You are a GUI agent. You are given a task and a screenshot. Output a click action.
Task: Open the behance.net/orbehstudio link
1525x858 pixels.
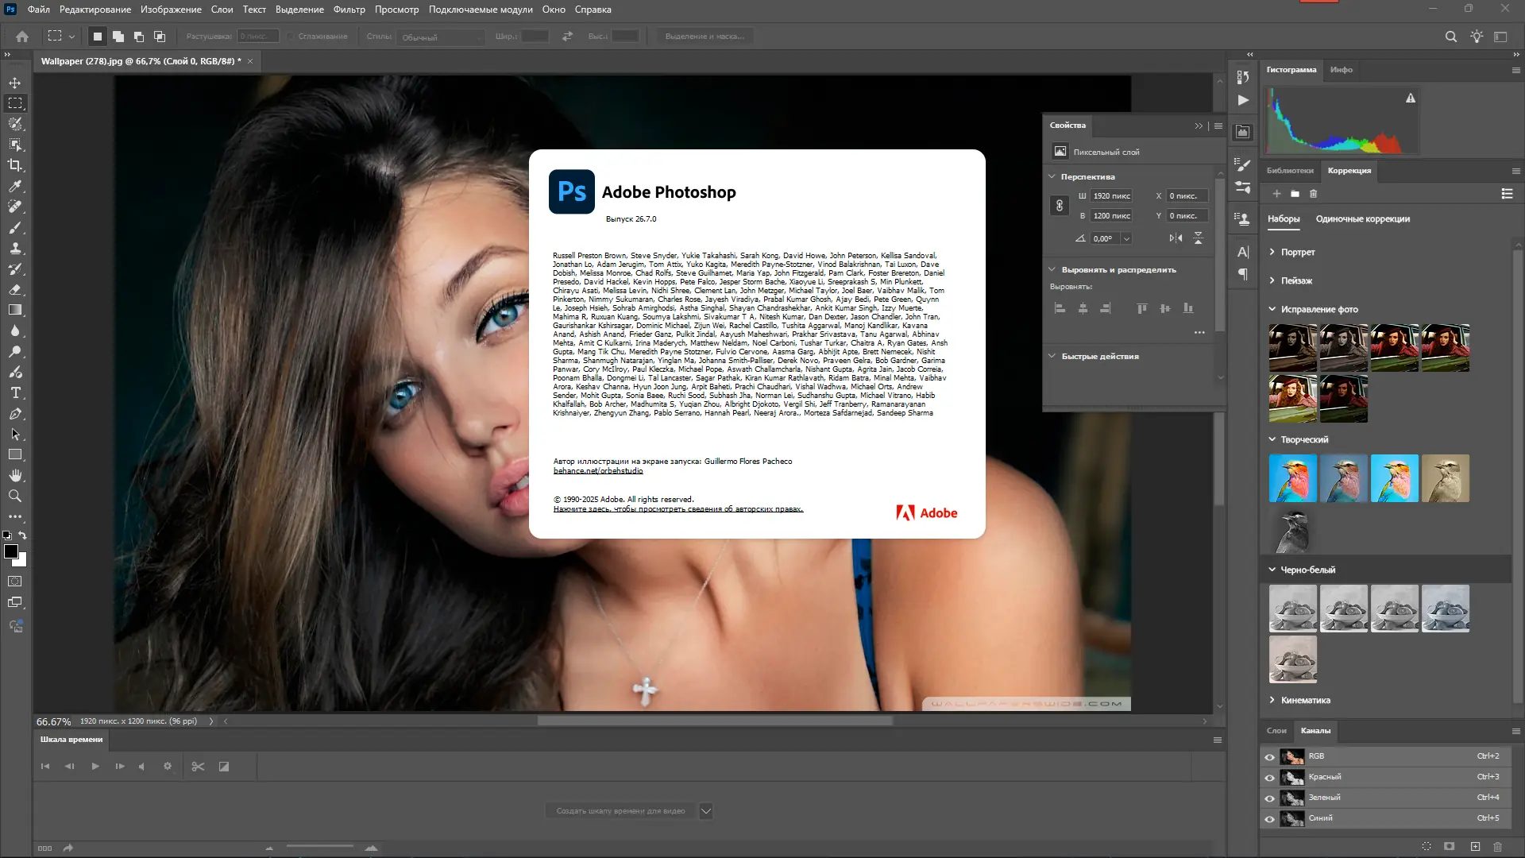[598, 471]
